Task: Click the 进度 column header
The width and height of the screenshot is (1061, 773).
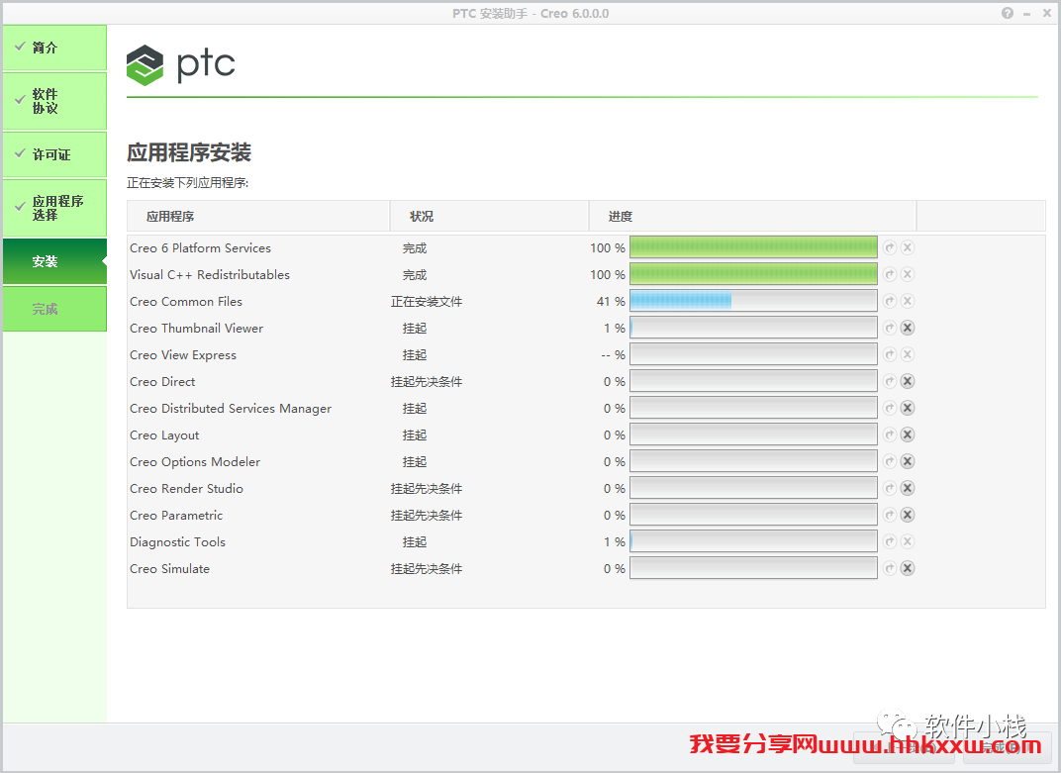Action: (752, 216)
